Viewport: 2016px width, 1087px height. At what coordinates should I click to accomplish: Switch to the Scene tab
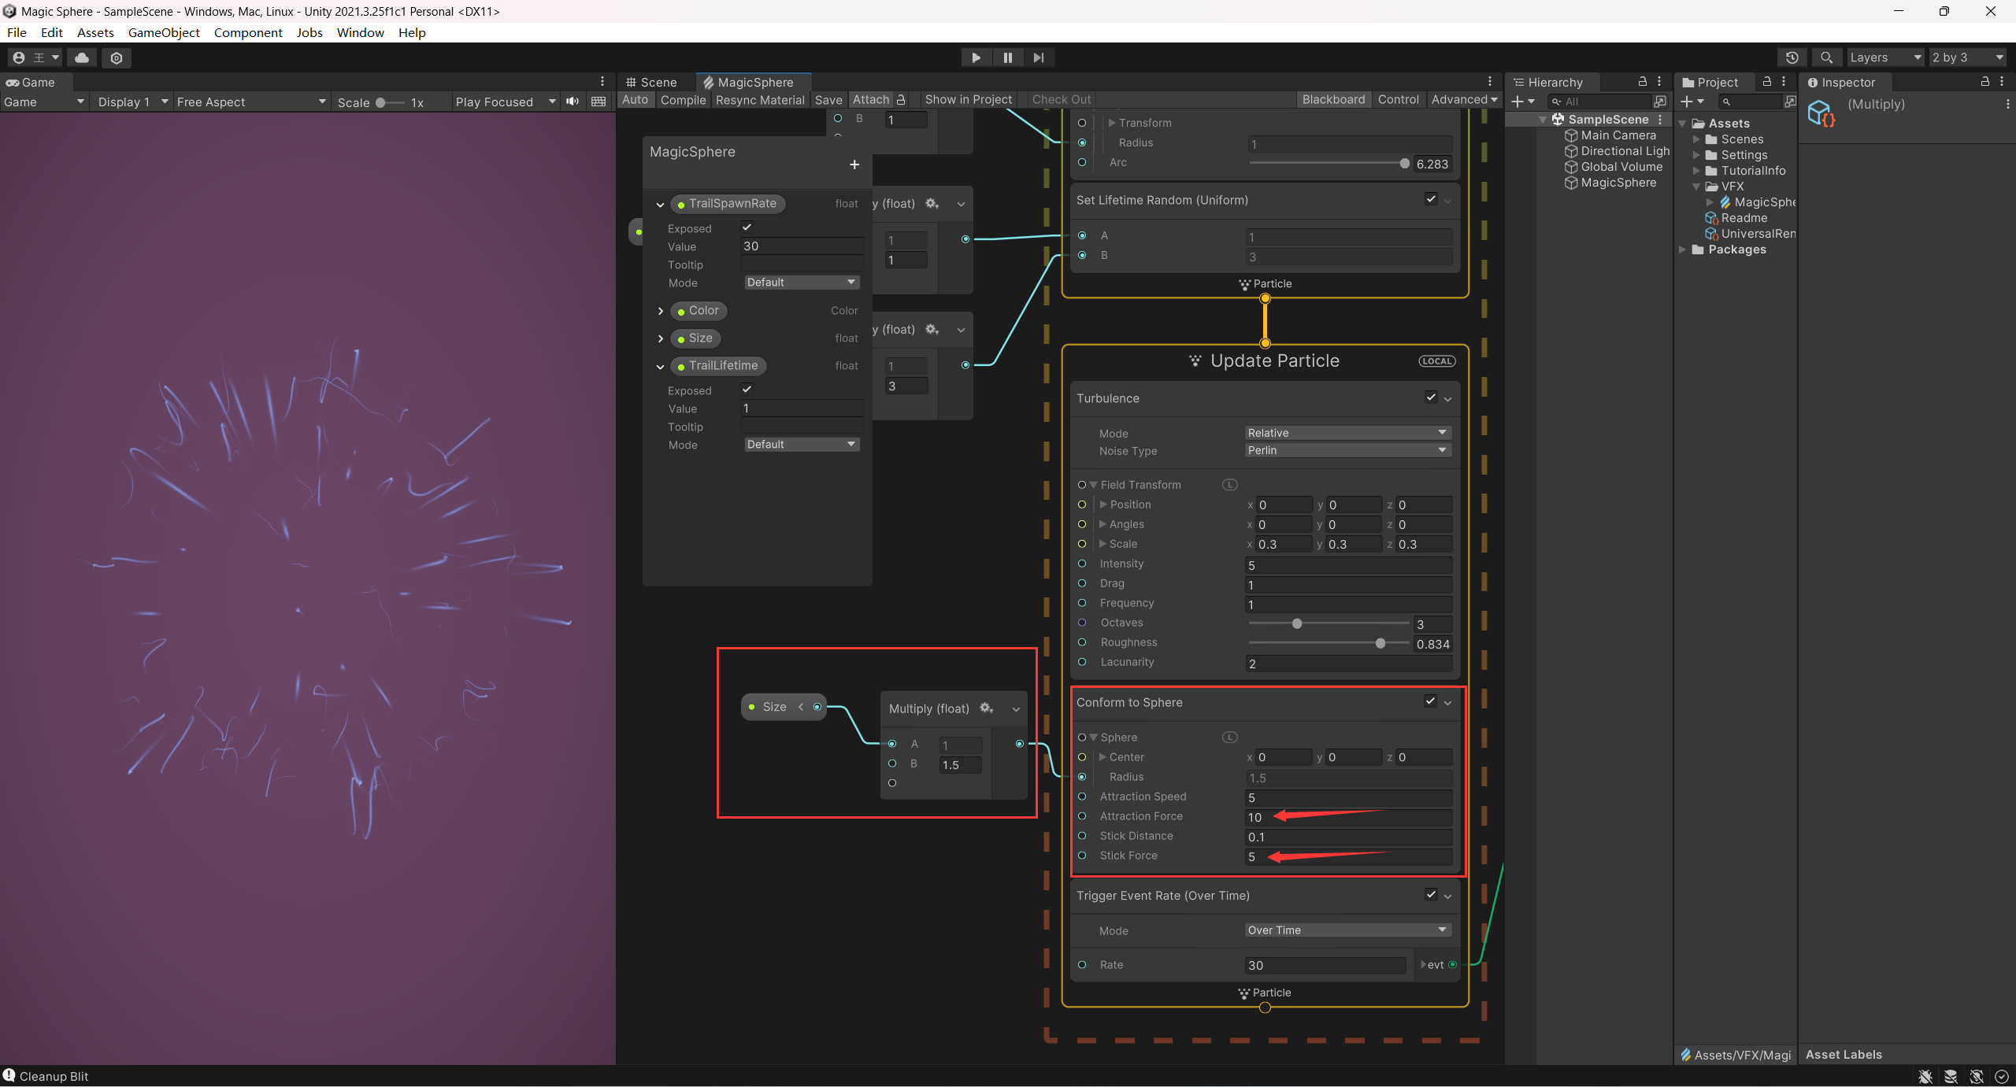coord(652,82)
